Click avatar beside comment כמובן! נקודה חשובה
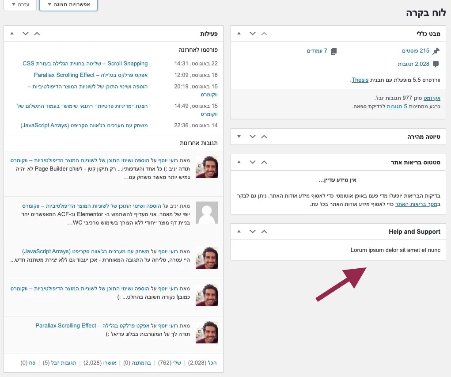The height and width of the screenshot is (377, 451). (x=207, y=295)
